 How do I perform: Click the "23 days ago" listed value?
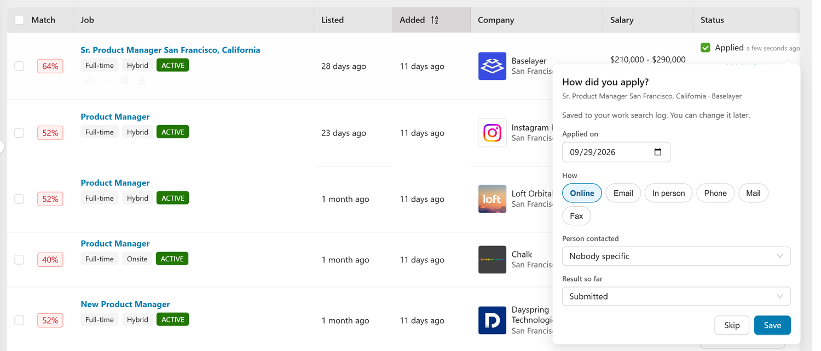point(344,133)
